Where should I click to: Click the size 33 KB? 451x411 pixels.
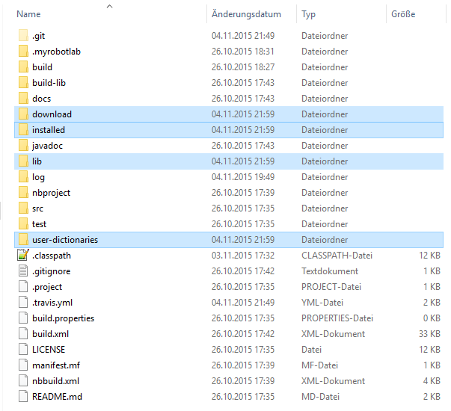(429, 334)
